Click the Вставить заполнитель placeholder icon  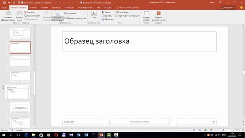click(x=58, y=14)
